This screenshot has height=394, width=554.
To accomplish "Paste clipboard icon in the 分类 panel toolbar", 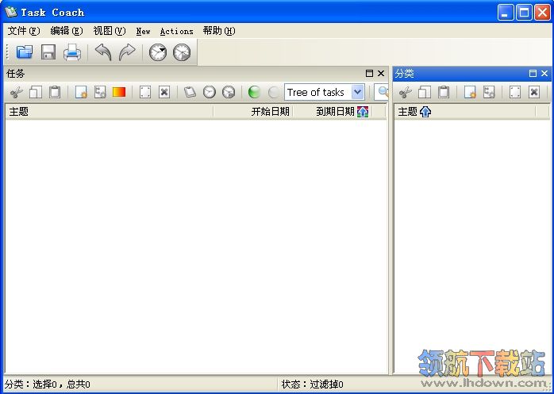I will coord(444,93).
